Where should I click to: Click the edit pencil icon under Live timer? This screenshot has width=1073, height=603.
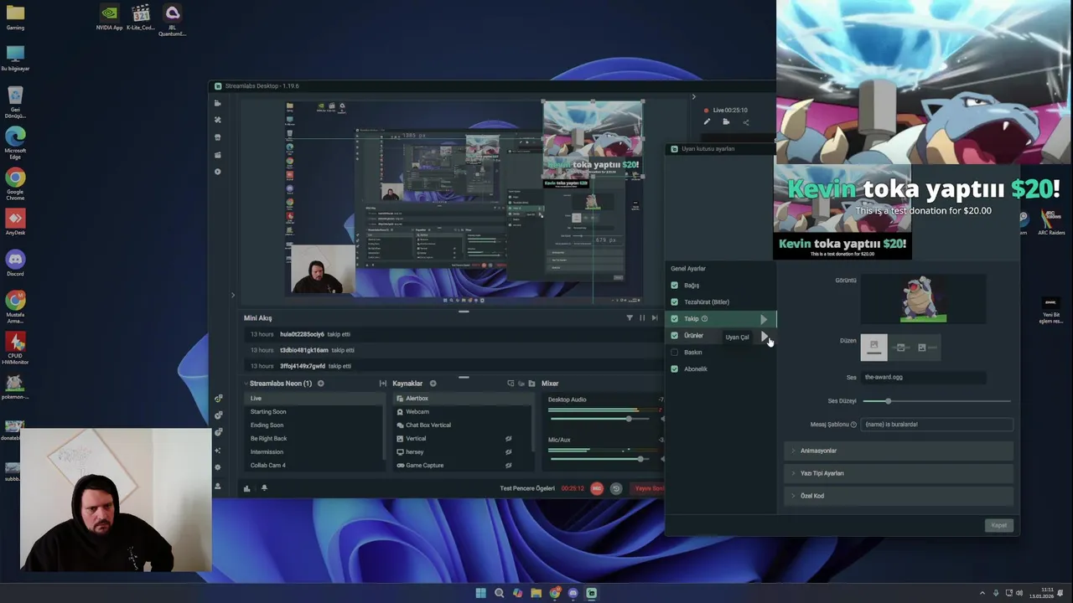click(707, 122)
